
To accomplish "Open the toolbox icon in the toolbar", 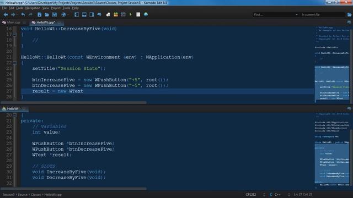I will pyautogui.click(x=108, y=15).
